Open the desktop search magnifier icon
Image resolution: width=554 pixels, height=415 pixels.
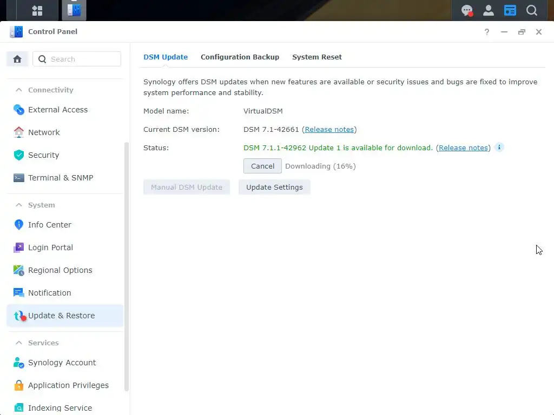pos(531,11)
